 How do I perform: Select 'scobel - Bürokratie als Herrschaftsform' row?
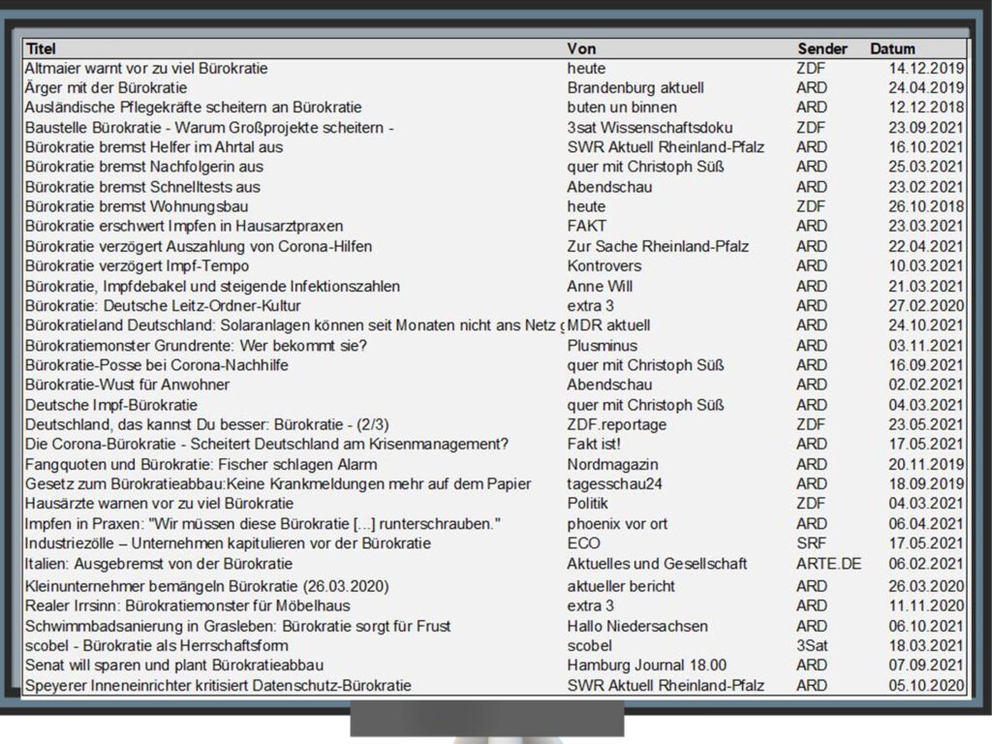click(495, 646)
